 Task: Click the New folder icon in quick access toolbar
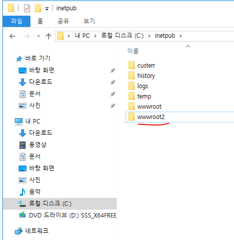pyautogui.click(x=38, y=8)
